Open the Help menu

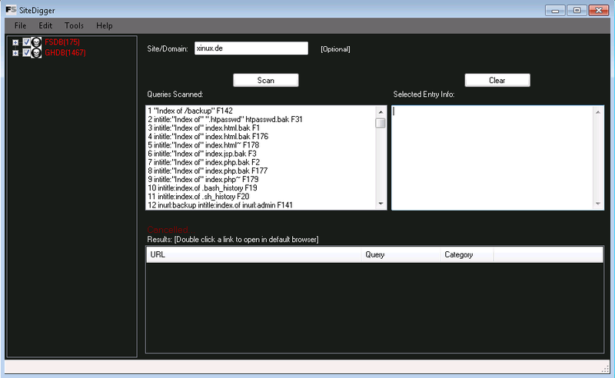105,25
